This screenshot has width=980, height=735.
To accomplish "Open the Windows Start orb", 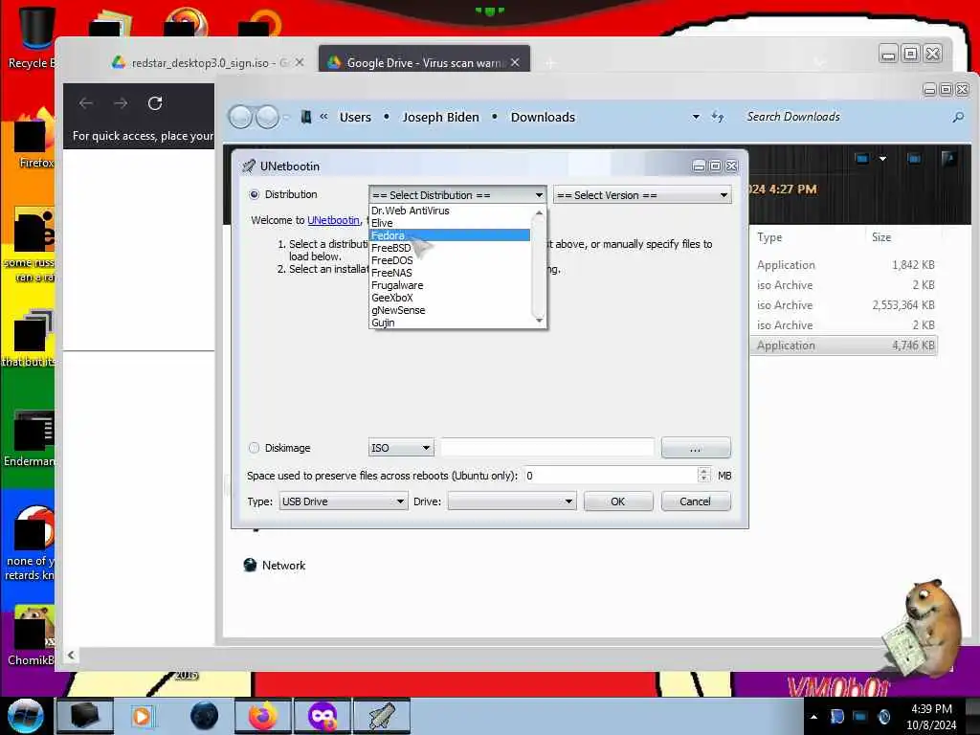I will pos(25,716).
